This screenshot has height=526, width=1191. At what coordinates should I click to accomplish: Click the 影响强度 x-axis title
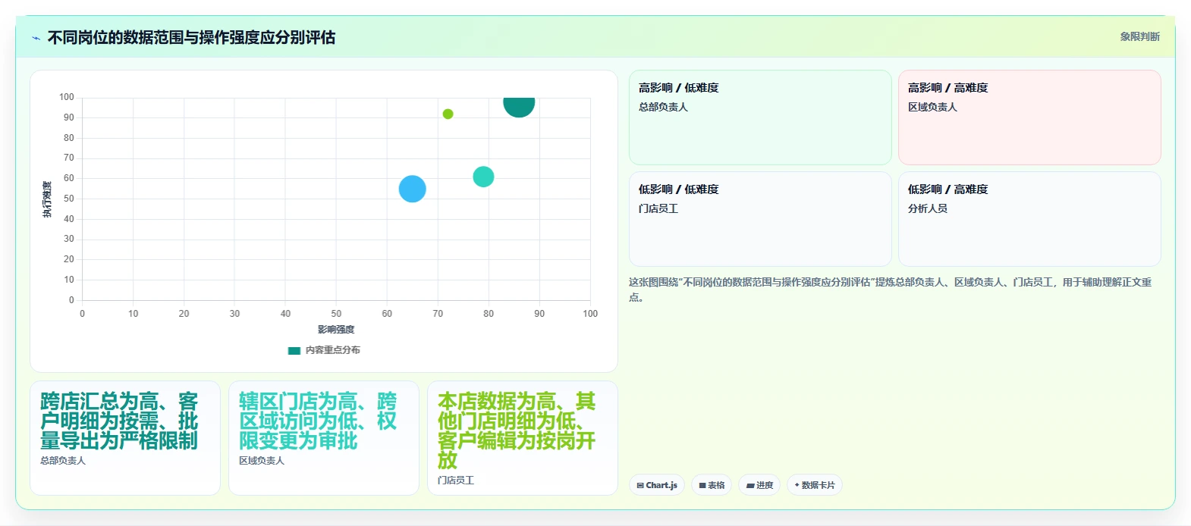point(336,330)
